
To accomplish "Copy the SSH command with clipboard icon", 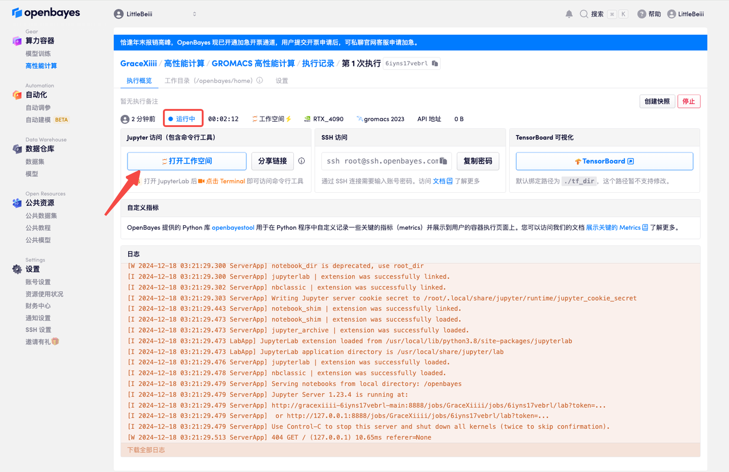I will (x=444, y=162).
